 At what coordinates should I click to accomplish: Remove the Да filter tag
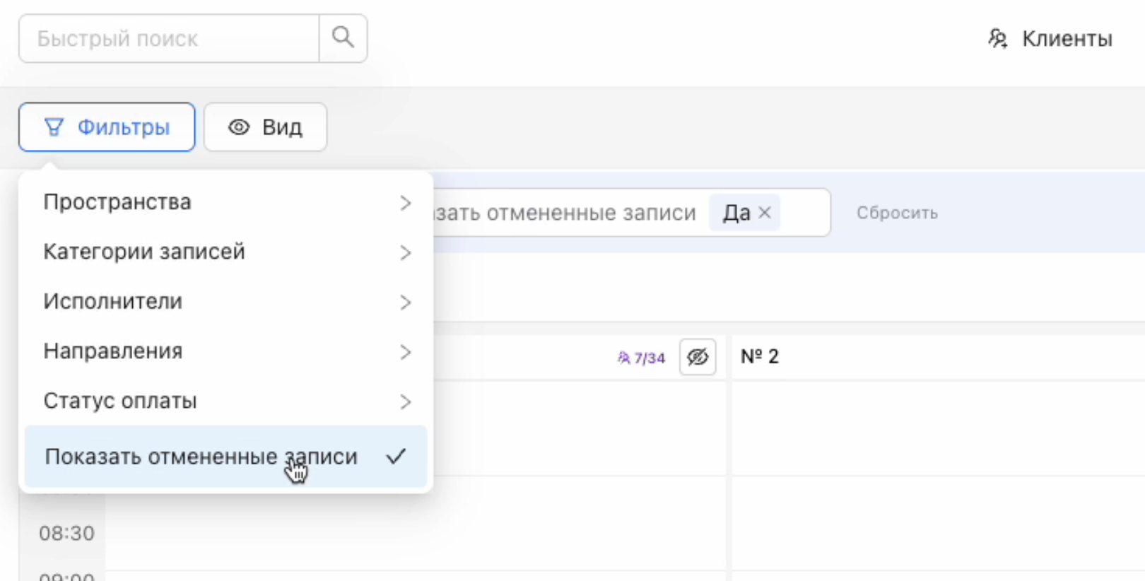(765, 213)
